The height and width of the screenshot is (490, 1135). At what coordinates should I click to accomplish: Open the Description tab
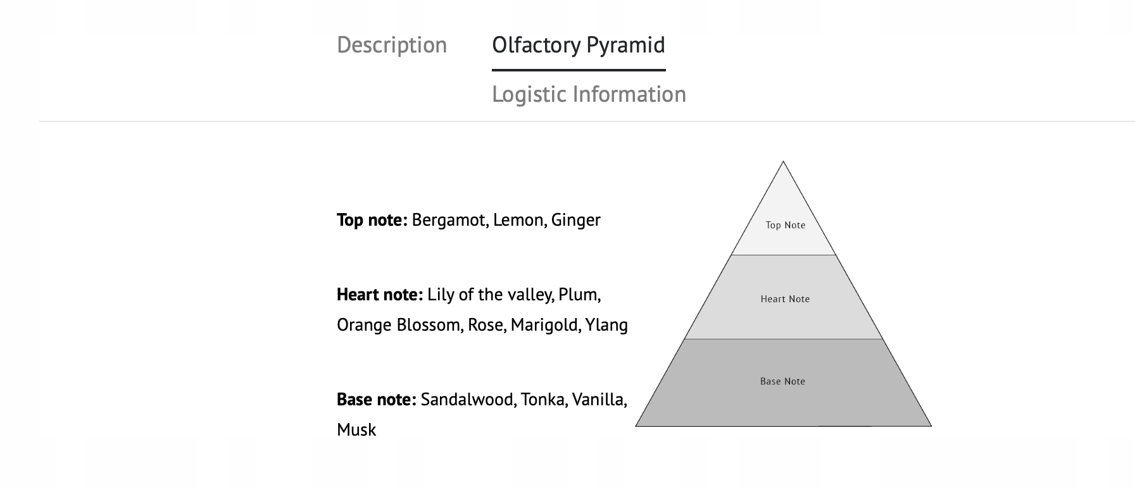(392, 45)
